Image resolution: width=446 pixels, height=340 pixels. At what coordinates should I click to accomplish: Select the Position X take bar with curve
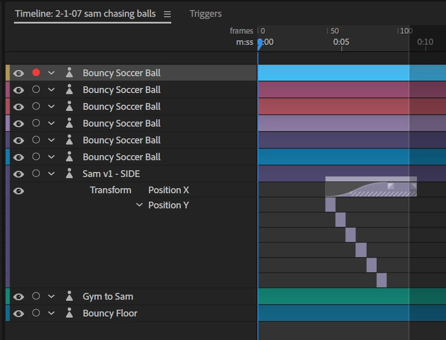(x=371, y=189)
